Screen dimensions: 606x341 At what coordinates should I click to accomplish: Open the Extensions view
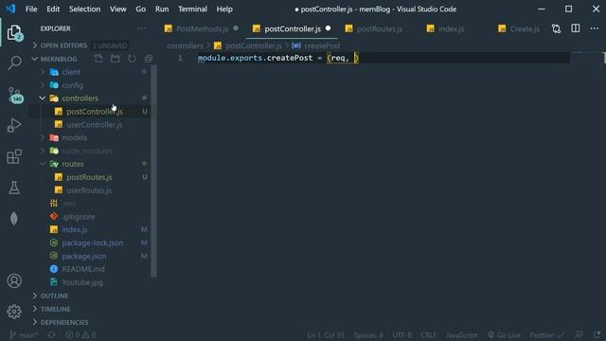tap(14, 156)
